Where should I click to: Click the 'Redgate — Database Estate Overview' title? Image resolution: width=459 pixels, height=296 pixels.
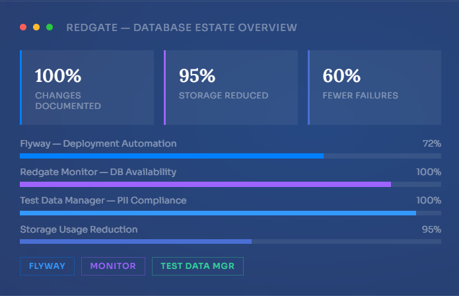[182, 28]
